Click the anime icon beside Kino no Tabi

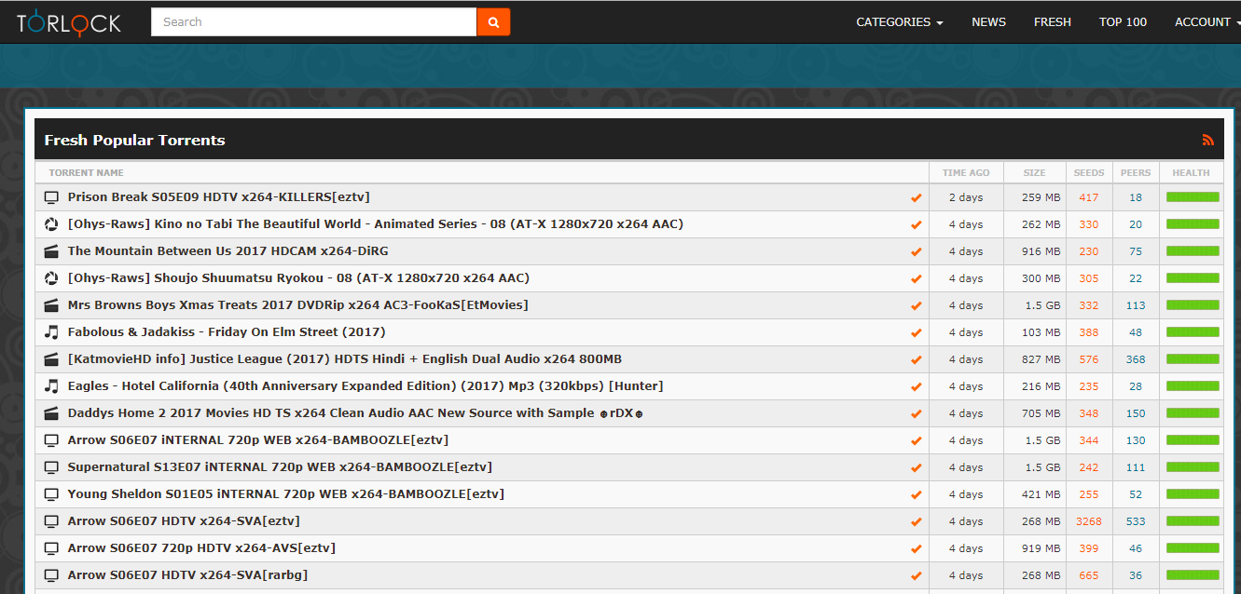51,224
